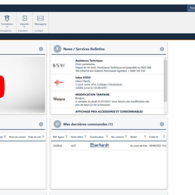
Task: Click filter icon next to Créée le
Action: 164,137
